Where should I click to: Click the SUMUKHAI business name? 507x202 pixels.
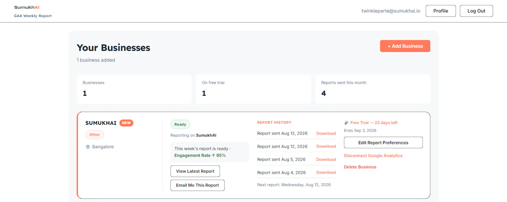point(101,123)
